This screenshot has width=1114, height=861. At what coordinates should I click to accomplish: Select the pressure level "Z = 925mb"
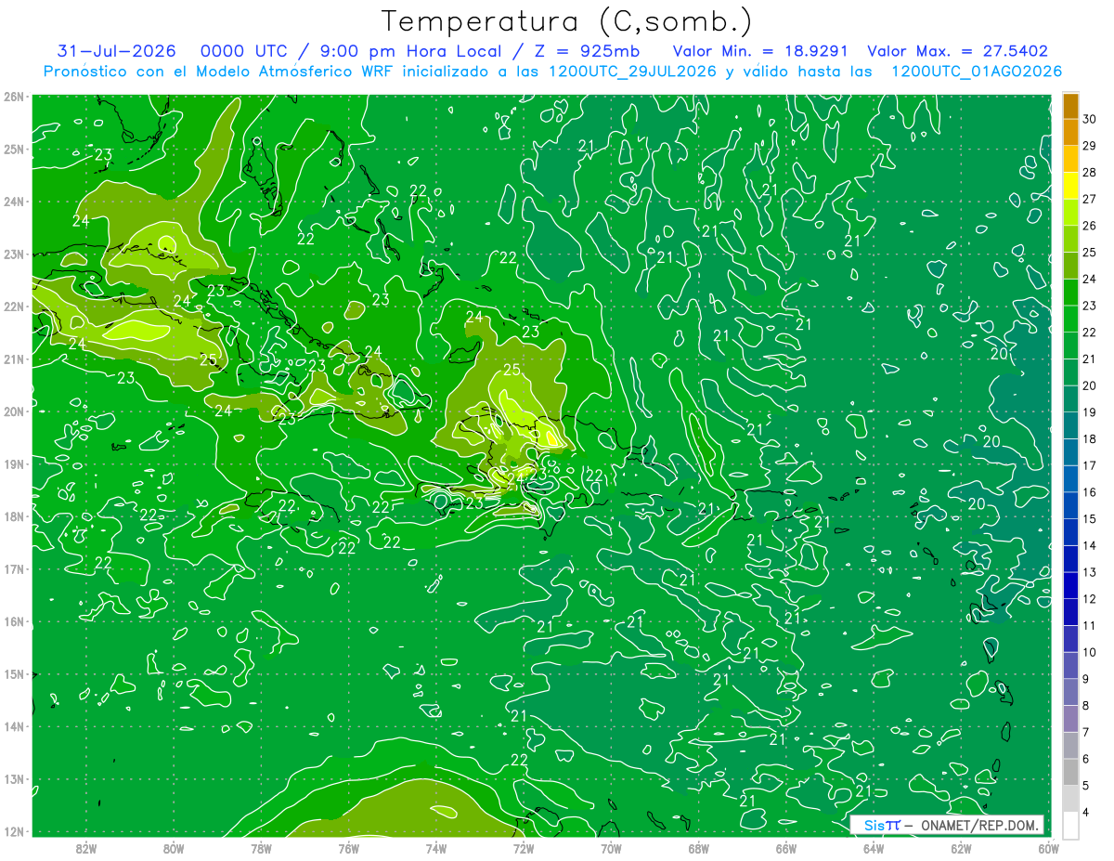click(x=588, y=51)
